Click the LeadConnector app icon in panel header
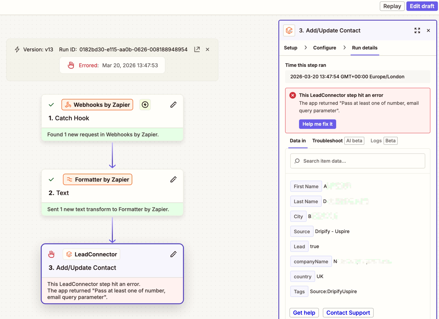Image resolution: width=439 pixels, height=319 pixels. click(x=289, y=30)
